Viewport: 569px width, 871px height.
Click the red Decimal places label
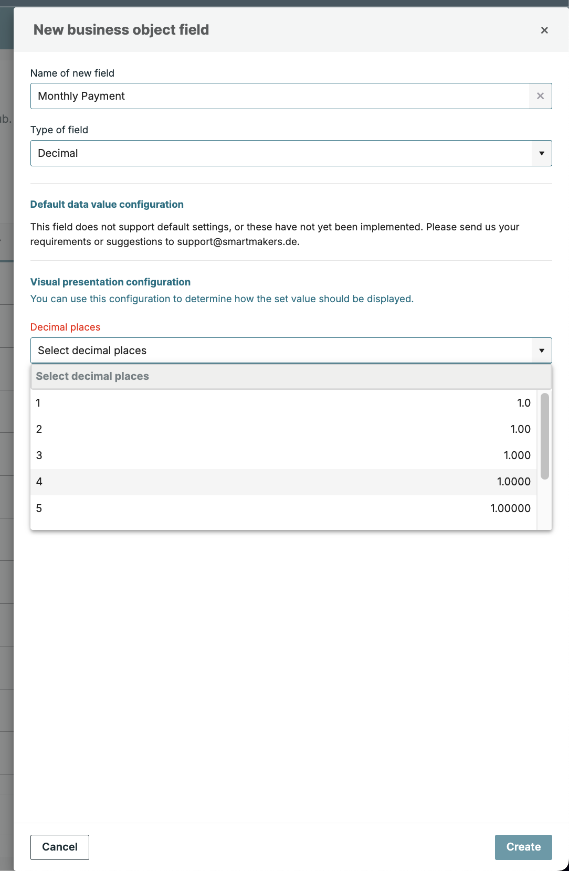pyautogui.click(x=65, y=327)
